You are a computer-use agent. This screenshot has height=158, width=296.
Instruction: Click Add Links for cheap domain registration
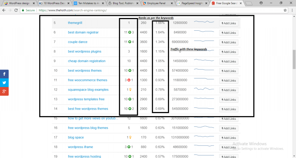(x=229, y=61)
